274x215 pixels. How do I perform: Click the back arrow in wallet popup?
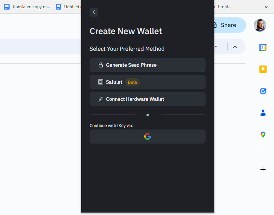[94, 12]
